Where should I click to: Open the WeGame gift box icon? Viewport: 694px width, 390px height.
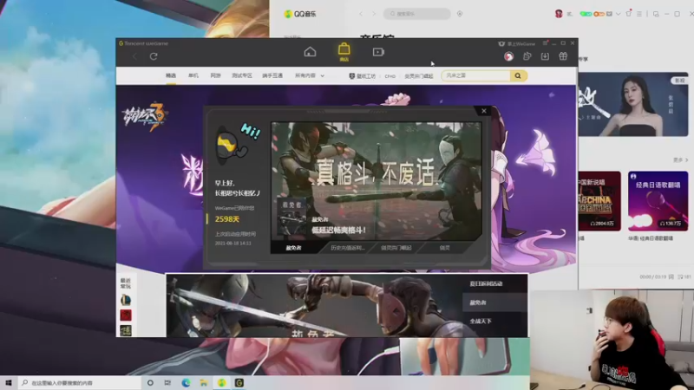pos(563,56)
